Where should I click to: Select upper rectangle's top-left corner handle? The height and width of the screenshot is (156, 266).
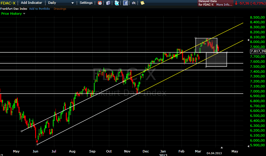[x=195, y=38]
